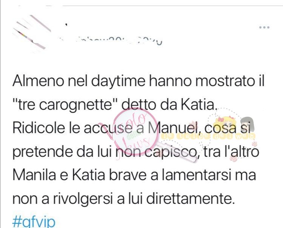Open the blurred profile avatar

pos(32,32)
